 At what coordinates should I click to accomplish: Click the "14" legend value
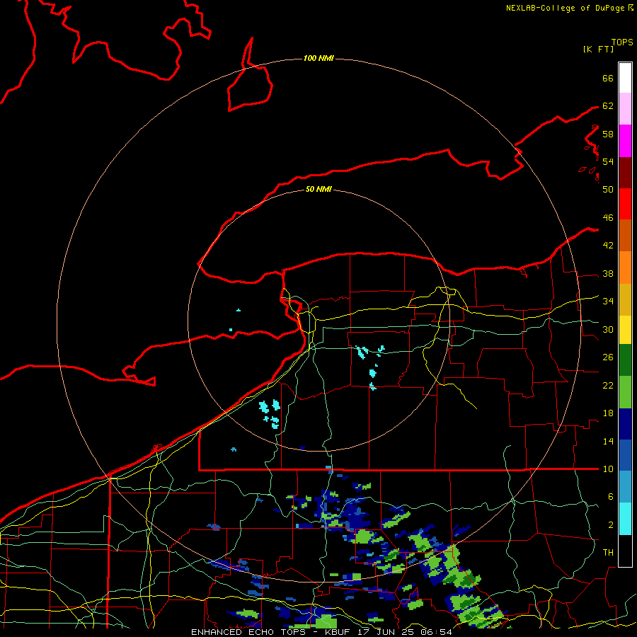(608, 441)
